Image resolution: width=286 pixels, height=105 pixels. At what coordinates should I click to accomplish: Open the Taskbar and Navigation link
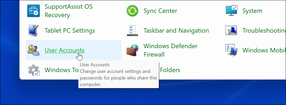point(176,30)
